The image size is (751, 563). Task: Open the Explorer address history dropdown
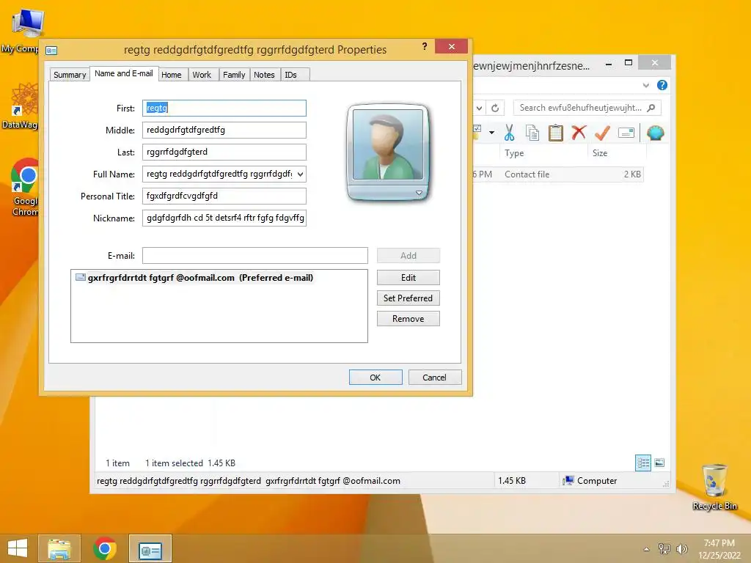tap(479, 108)
